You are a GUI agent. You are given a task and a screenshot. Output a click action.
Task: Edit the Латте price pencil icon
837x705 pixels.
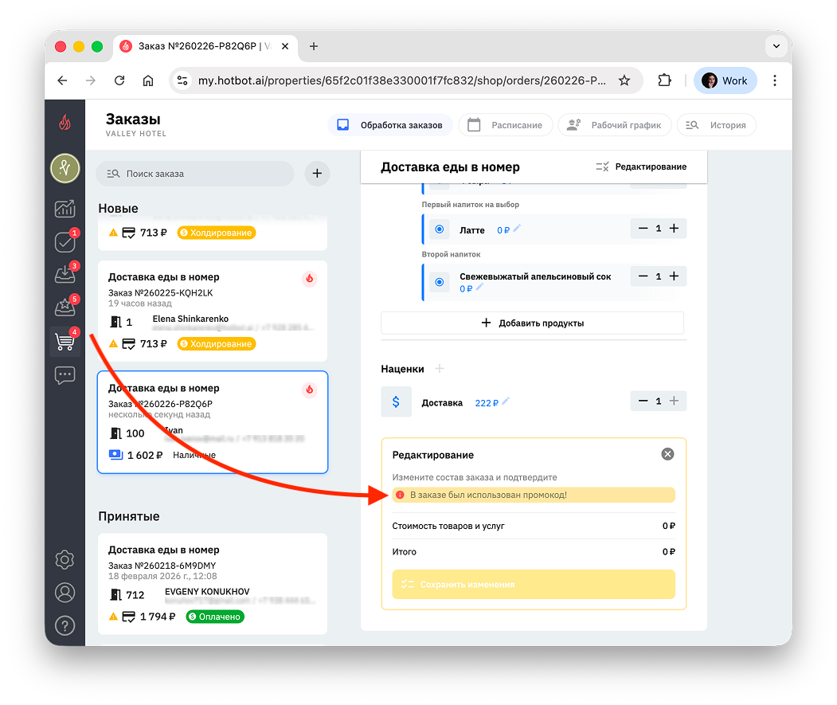(517, 229)
